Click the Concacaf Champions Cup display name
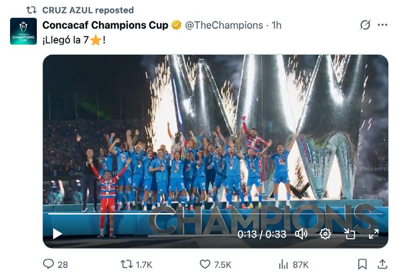The height and width of the screenshot is (278, 399). coord(105,25)
